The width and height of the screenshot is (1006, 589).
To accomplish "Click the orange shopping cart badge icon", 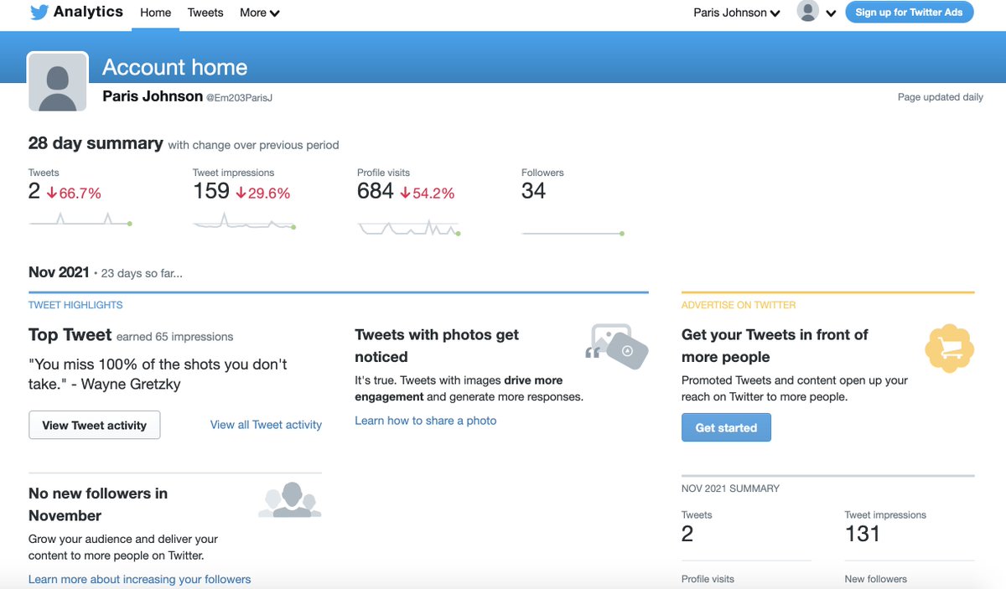I will click(x=950, y=349).
